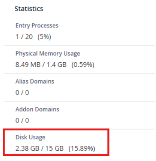
Task: Click the Statistics section heading
Action: (29, 9)
